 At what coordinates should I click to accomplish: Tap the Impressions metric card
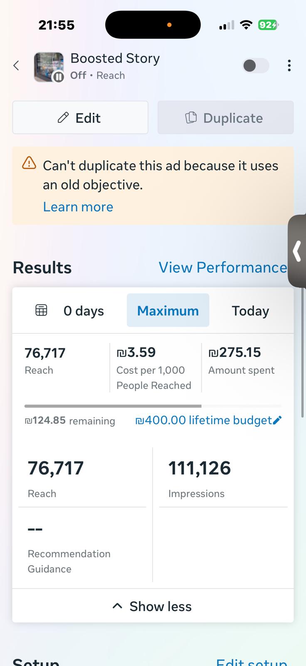tap(223, 479)
